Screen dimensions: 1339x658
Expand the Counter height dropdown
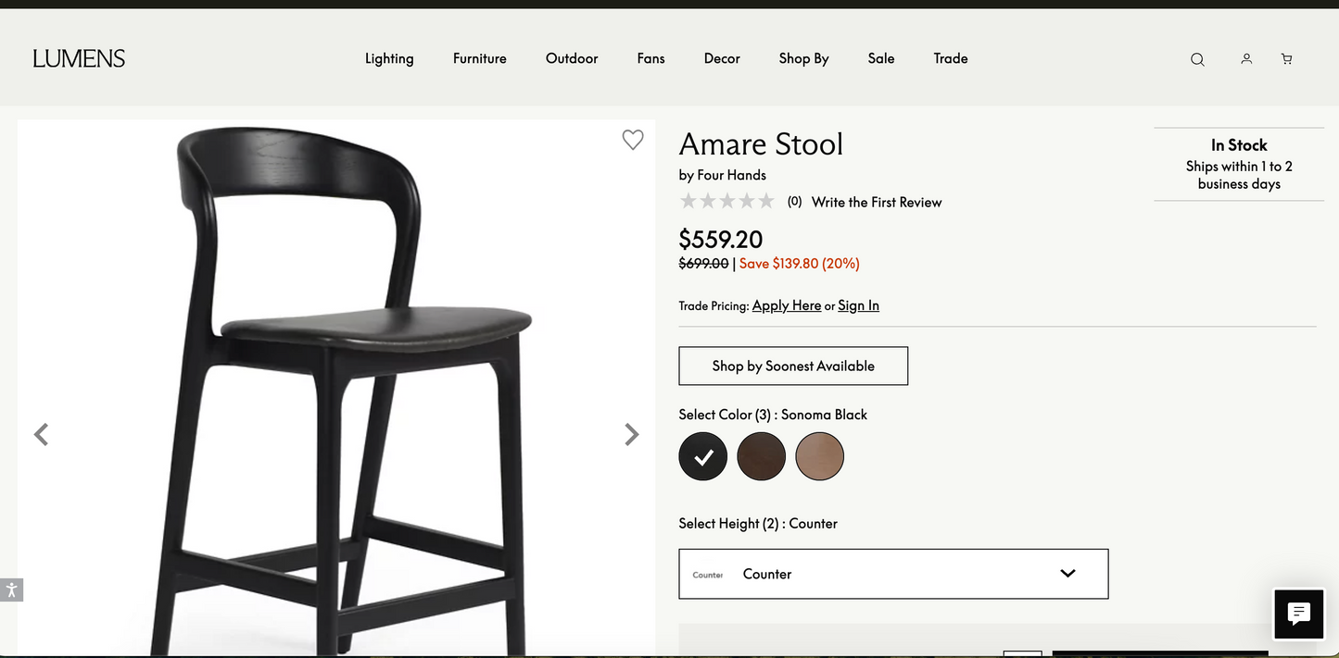pos(893,574)
